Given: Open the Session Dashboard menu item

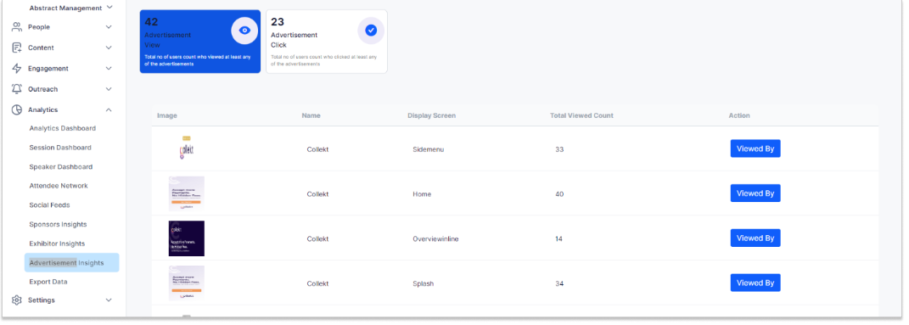Looking at the screenshot, I should pyautogui.click(x=60, y=148).
